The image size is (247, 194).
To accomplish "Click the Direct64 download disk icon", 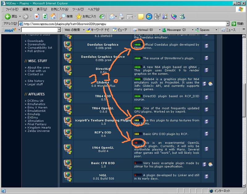I will [206, 70].
